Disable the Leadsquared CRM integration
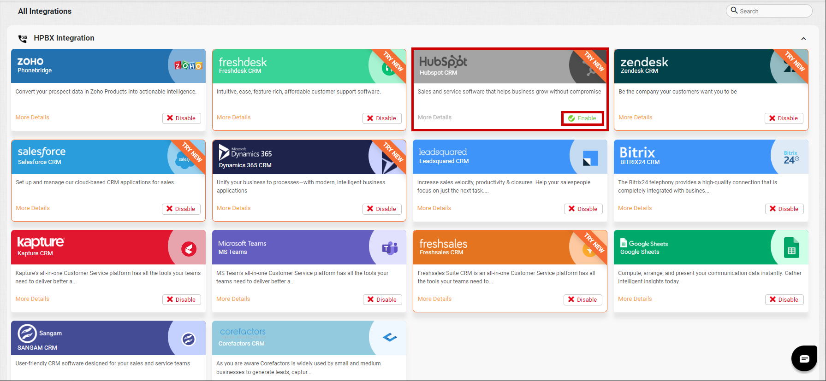This screenshot has height=381, width=826. click(583, 209)
